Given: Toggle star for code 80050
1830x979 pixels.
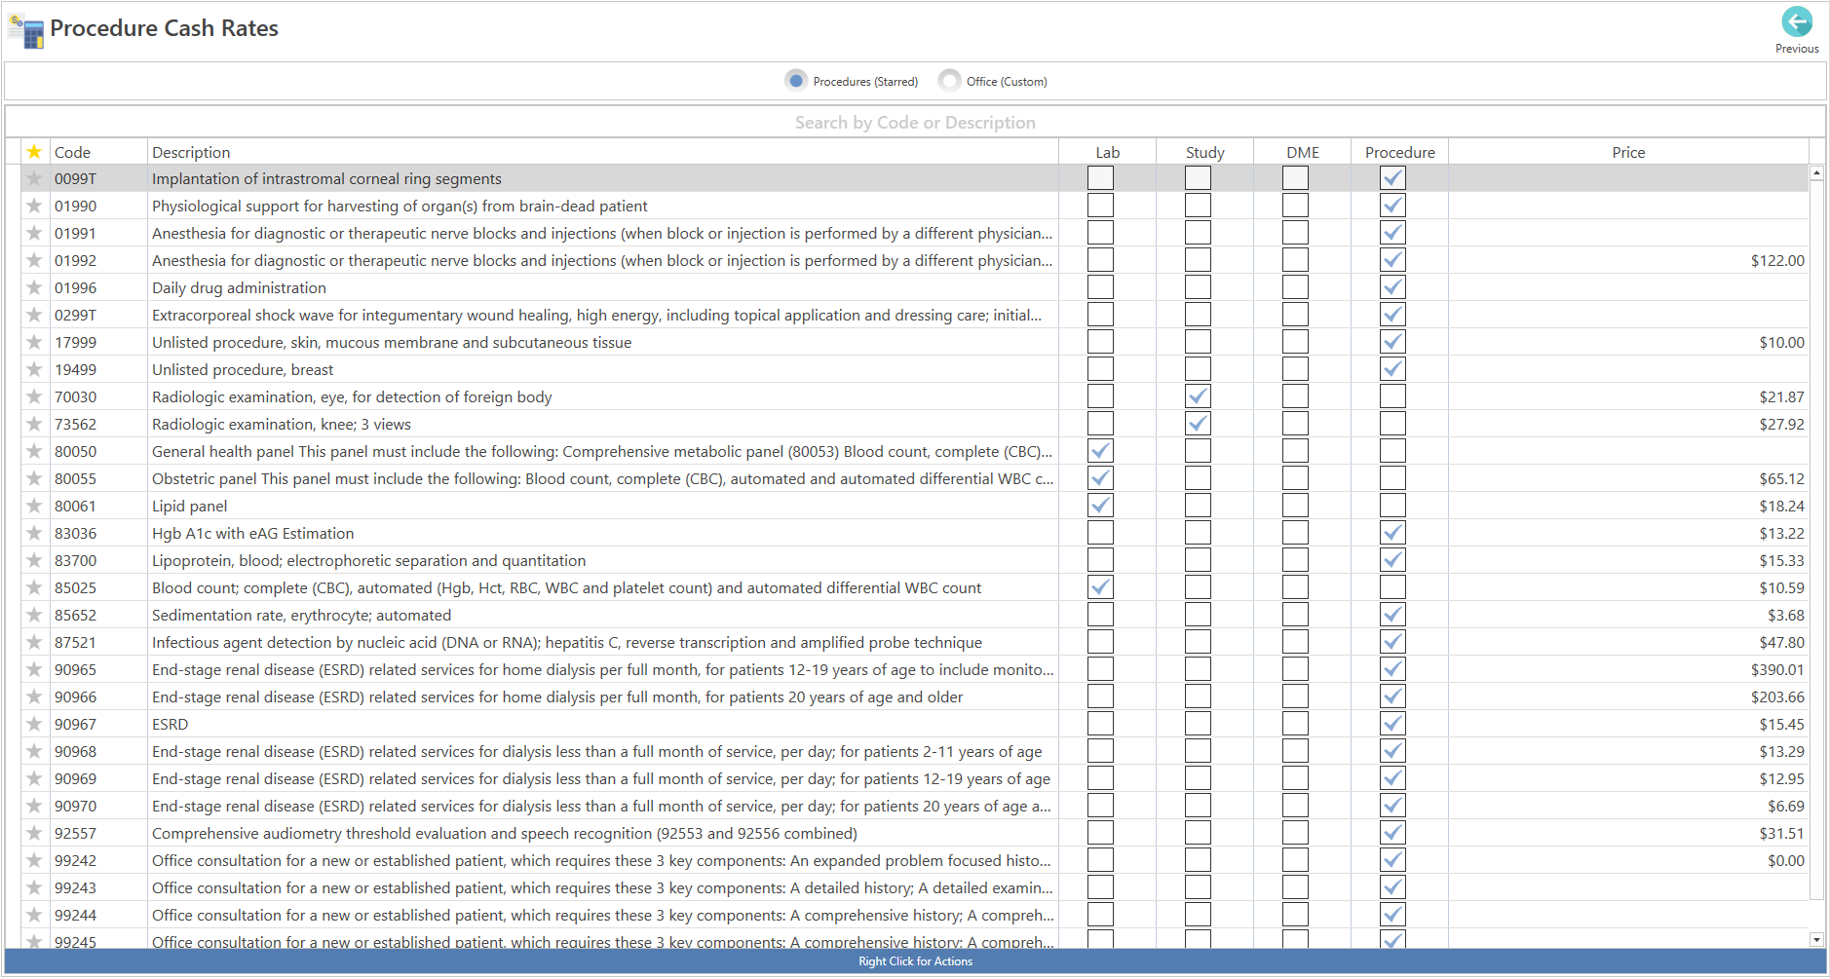Looking at the screenshot, I should 34,451.
